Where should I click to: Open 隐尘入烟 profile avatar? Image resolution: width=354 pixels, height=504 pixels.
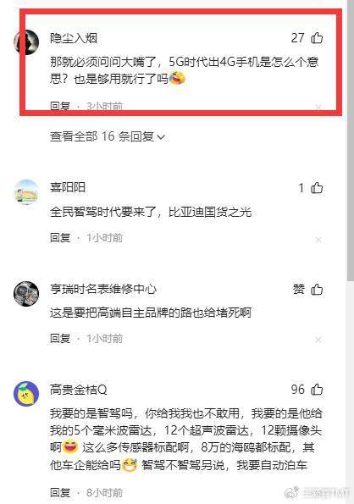(26, 42)
